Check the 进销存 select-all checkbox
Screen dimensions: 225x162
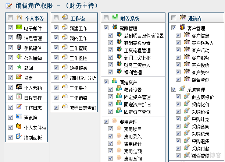174,18
